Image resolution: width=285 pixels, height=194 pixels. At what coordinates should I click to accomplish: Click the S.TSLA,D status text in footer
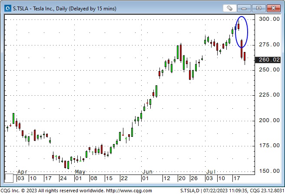[190, 191]
